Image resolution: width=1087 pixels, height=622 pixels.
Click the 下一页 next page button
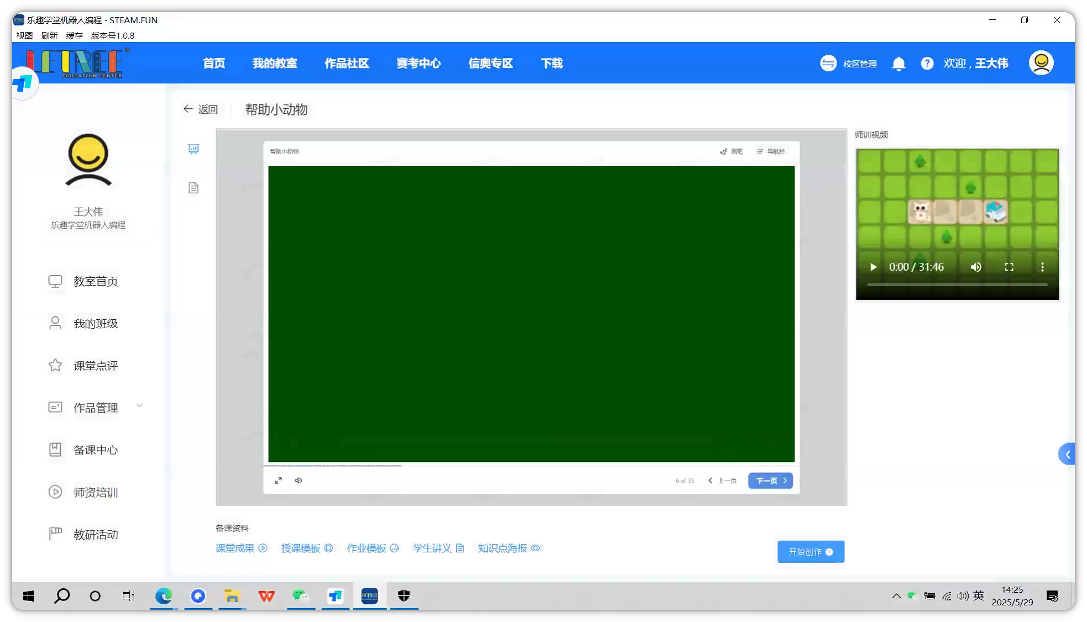770,481
